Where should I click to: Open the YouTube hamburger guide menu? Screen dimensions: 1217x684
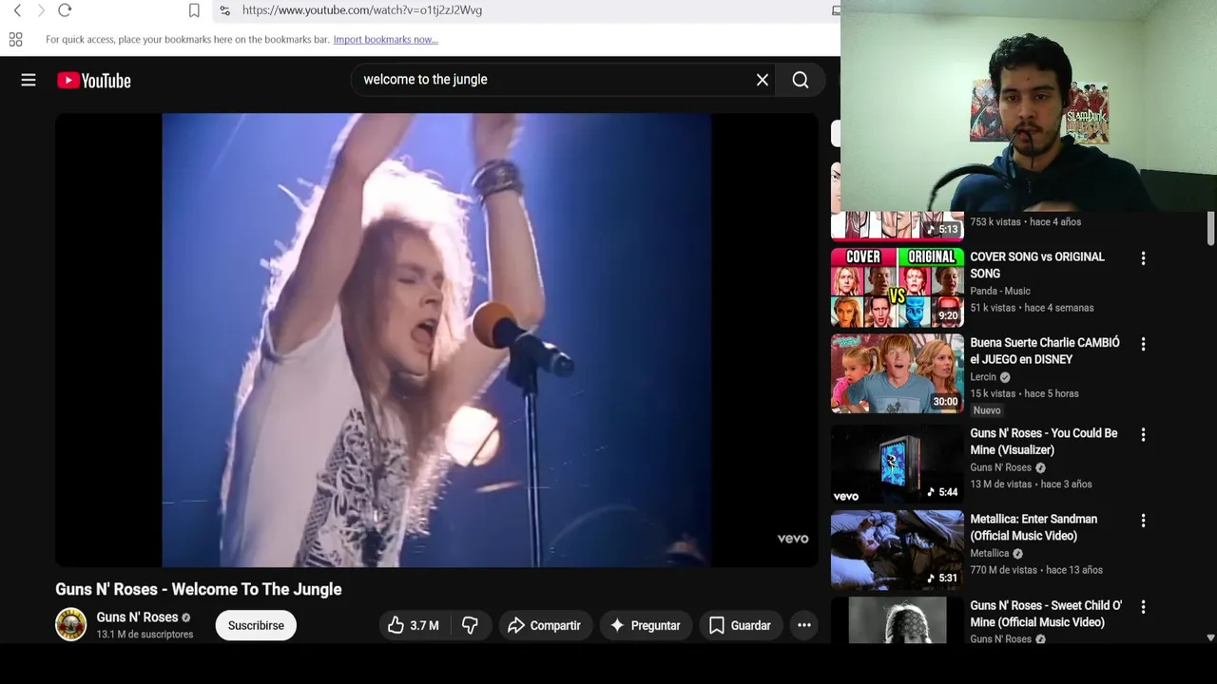click(x=29, y=81)
